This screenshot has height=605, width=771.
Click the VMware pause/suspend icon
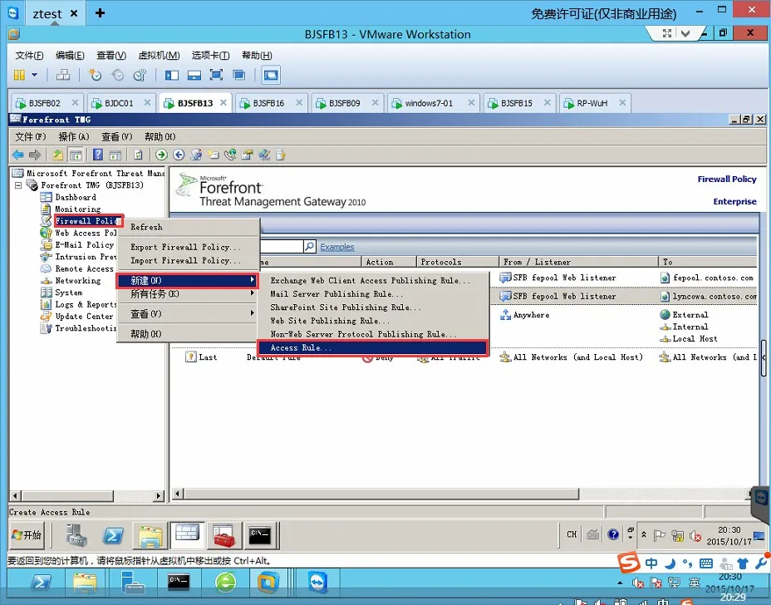[19, 75]
